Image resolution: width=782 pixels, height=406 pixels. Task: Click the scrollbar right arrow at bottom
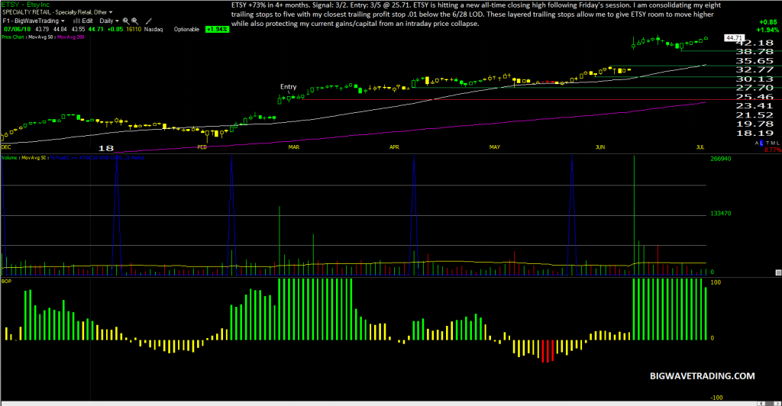click(778, 404)
